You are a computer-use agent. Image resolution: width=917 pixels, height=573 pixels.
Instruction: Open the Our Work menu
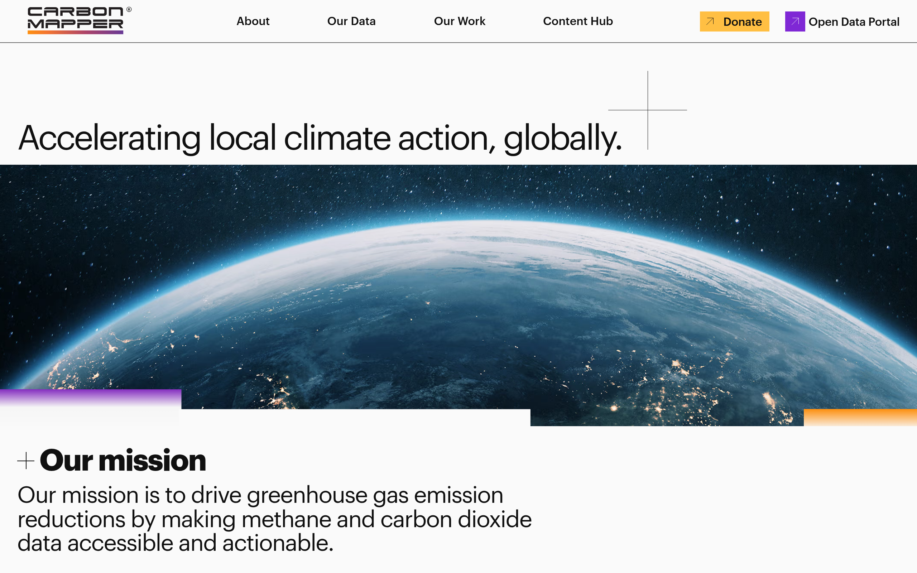459,21
